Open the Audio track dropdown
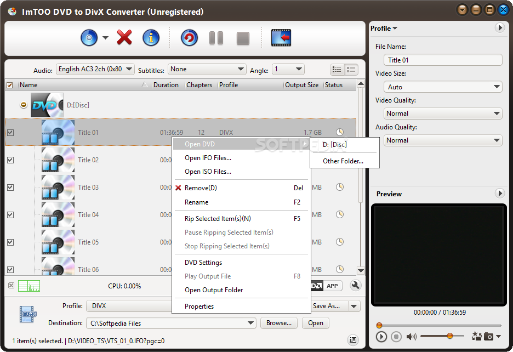The width and height of the screenshot is (513, 352). [x=95, y=69]
